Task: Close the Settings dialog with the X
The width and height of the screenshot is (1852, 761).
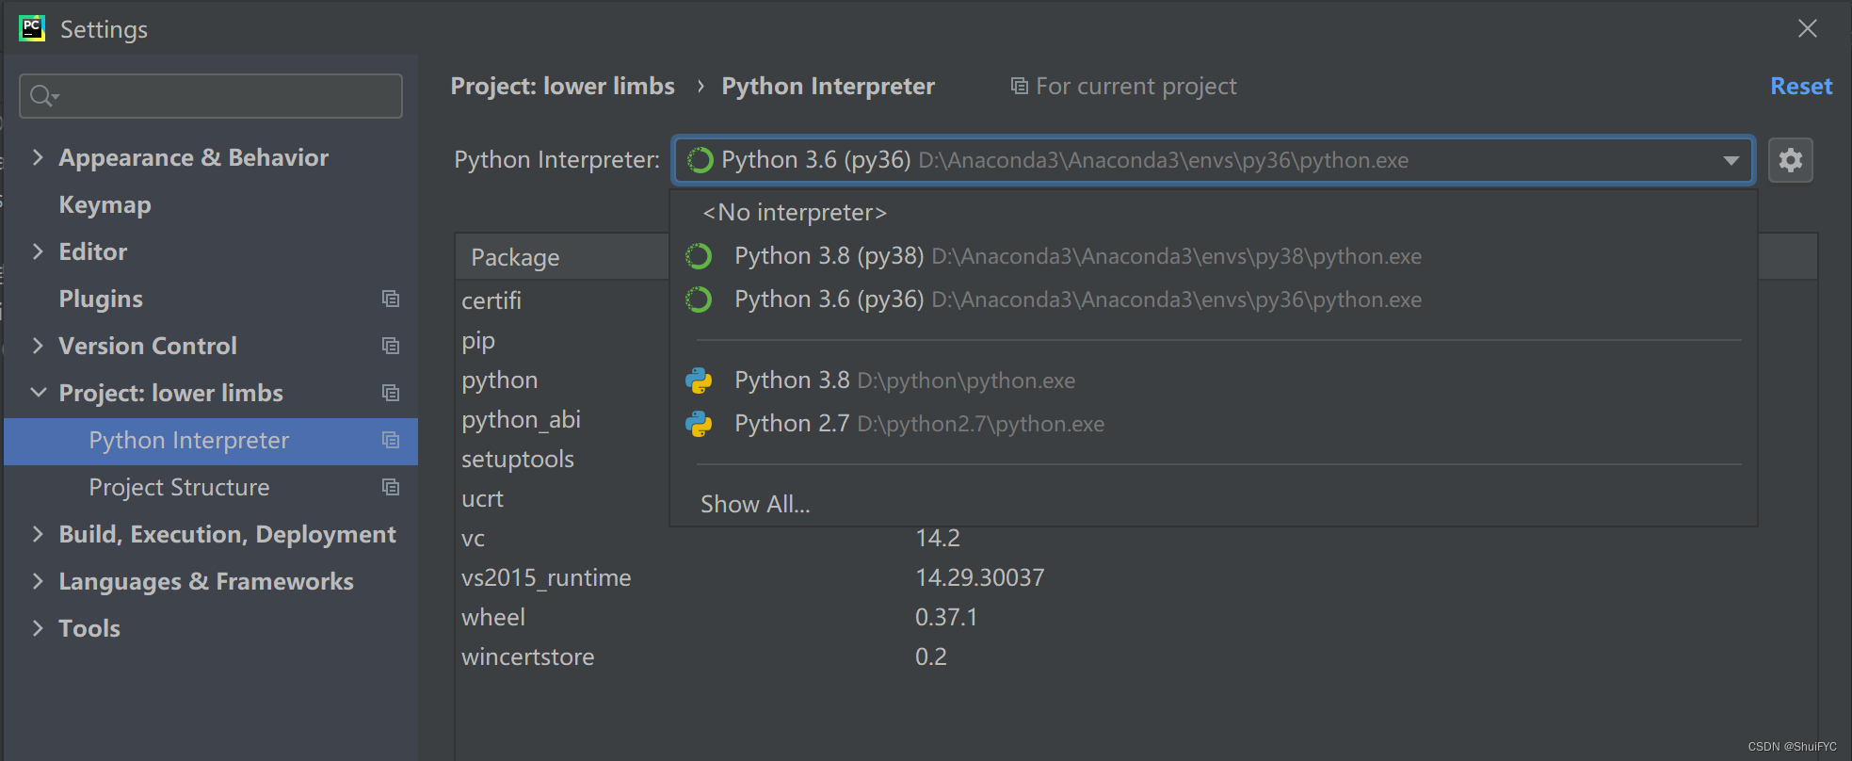Action: pos(1807,28)
